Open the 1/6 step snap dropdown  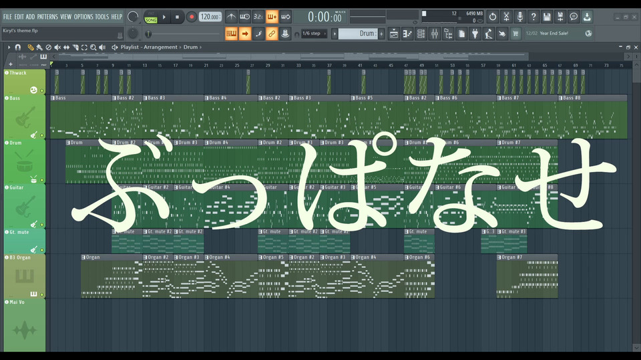pos(314,33)
